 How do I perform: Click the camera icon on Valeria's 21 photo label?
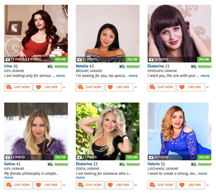(151, 157)
